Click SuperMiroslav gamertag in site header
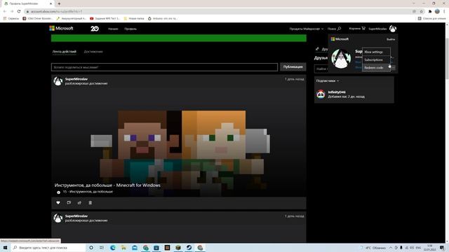This screenshot has width=449, height=252. 377,29
